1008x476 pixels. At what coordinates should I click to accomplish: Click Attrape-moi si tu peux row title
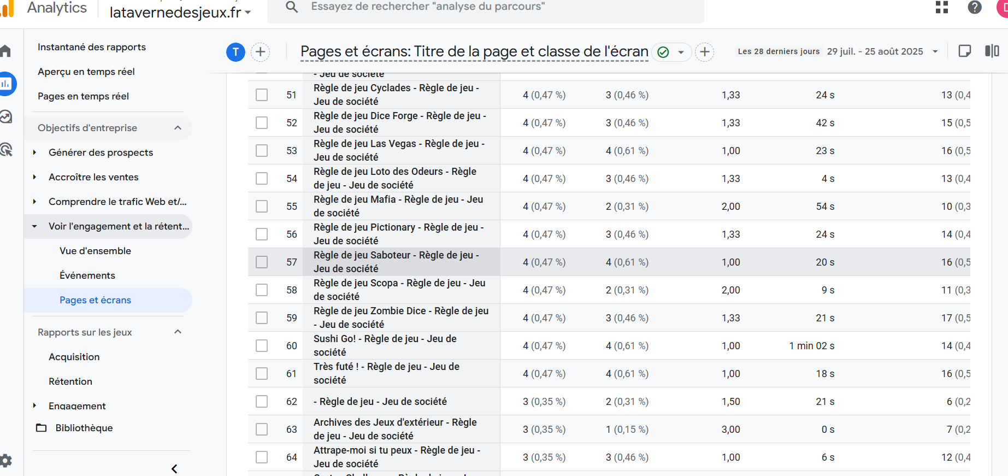point(397,457)
